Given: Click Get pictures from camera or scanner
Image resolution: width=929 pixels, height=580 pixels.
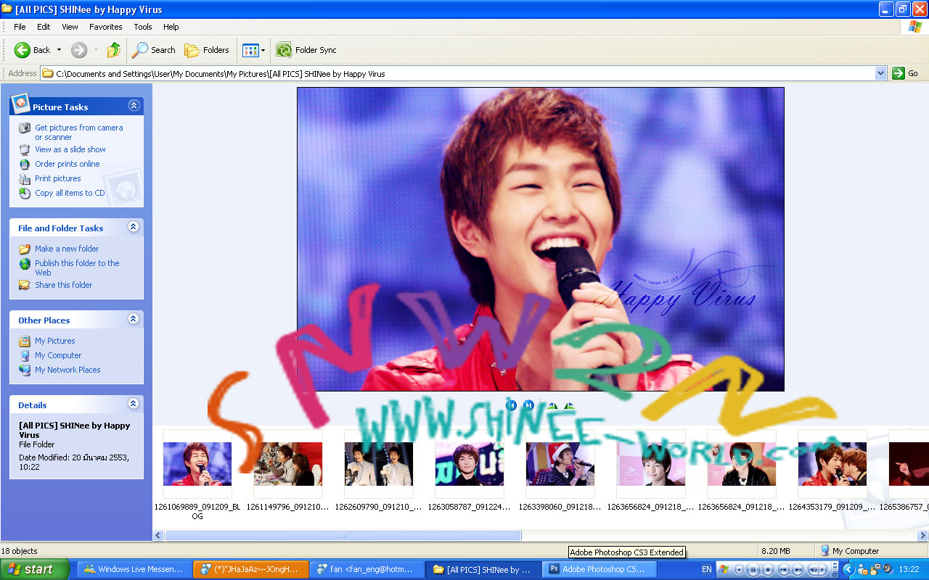Looking at the screenshot, I should (79, 133).
